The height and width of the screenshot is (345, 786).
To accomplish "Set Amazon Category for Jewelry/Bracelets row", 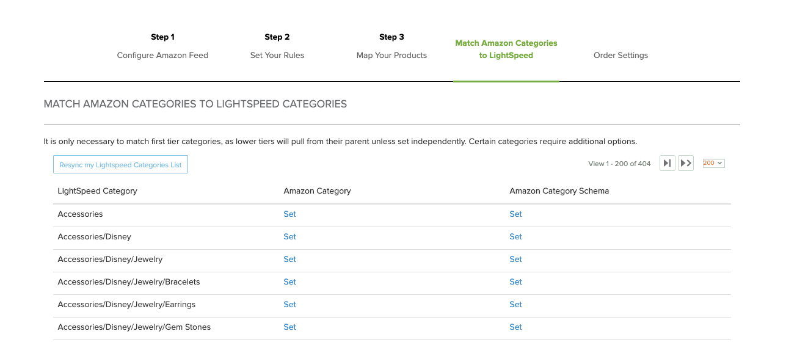I will (x=289, y=282).
